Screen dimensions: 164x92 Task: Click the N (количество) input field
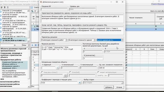[x=93, y=58]
